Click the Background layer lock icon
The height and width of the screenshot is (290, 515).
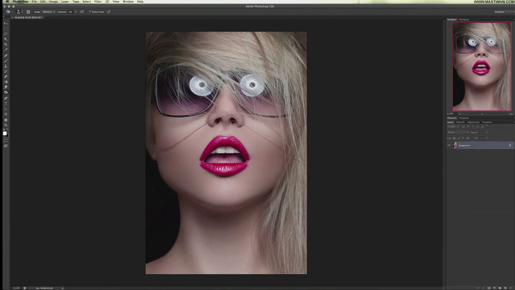tap(510, 145)
